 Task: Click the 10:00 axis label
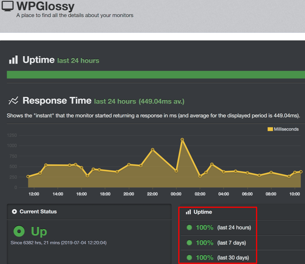click(x=295, y=194)
